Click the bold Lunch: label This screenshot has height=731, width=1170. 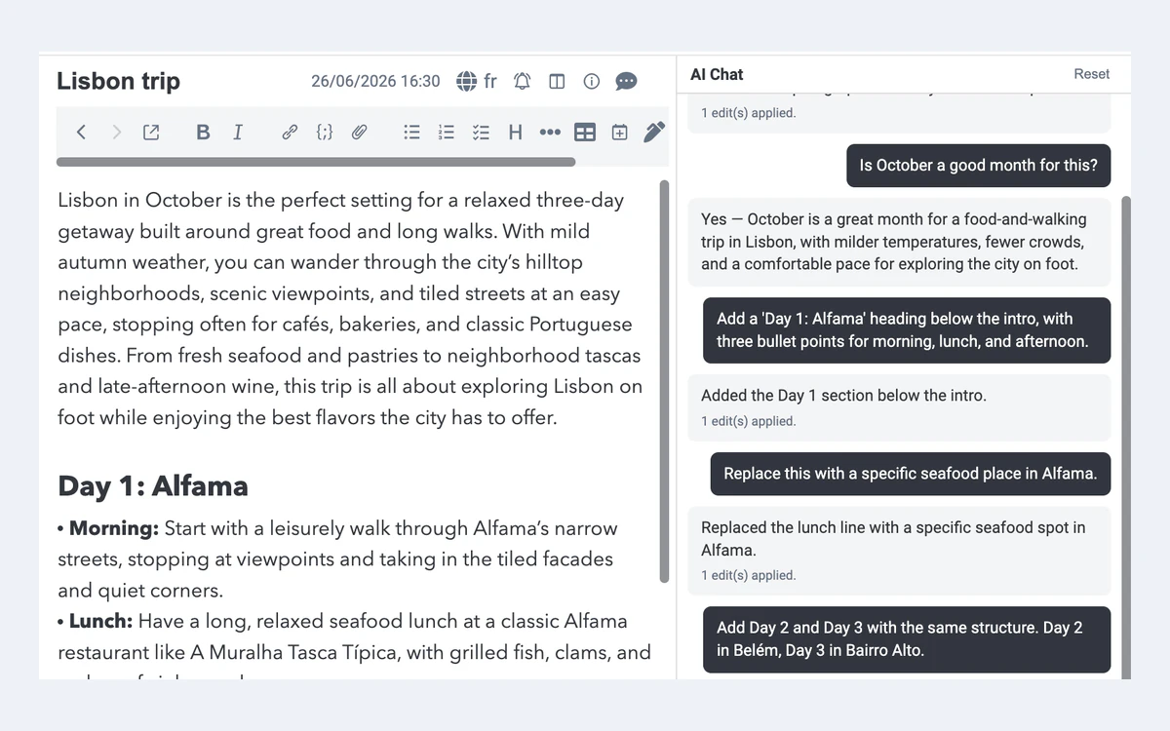point(100,621)
